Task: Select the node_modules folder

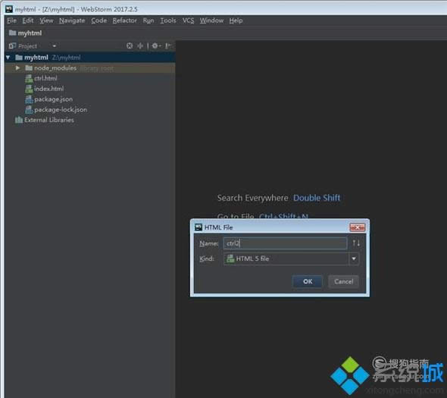Action: click(x=90, y=68)
